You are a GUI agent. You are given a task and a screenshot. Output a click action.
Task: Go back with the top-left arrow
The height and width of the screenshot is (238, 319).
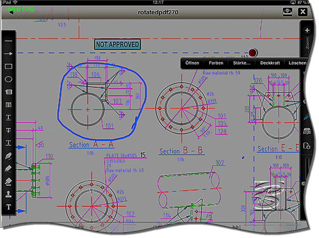(11, 12)
